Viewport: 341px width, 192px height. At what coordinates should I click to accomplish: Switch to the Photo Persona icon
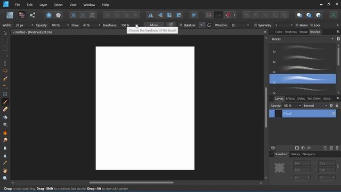pos(10,15)
